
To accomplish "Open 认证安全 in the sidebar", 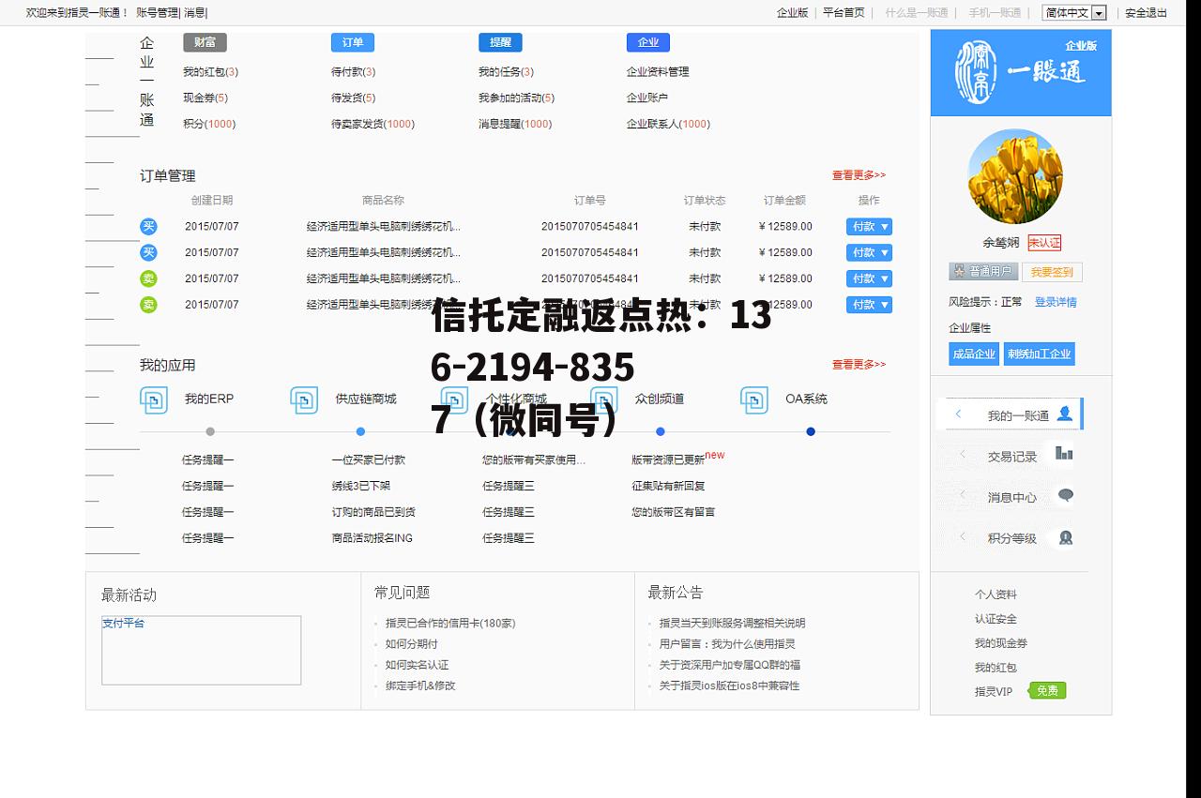I will pyautogui.click(x=996, y=619).
